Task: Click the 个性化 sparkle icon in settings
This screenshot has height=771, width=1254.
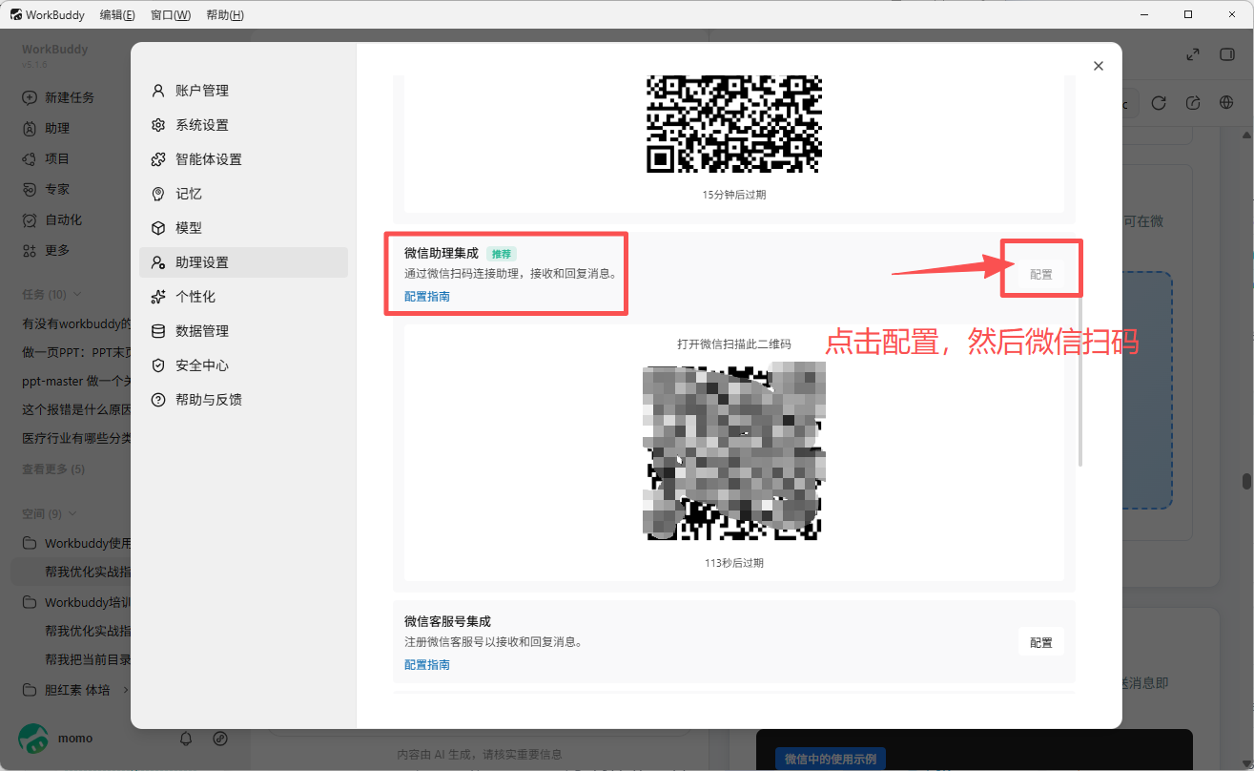Action: tap(158, 297)
